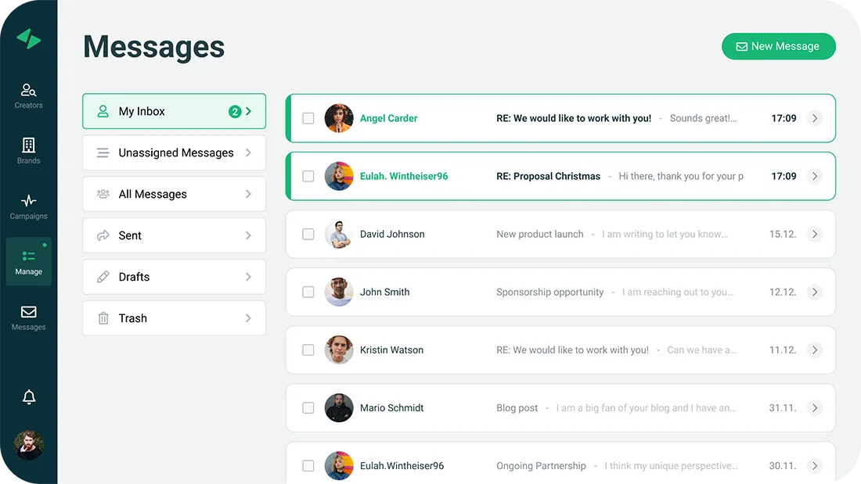The image size is (861, 484).
Task: Click the green app logo
Action: [28, 39]
